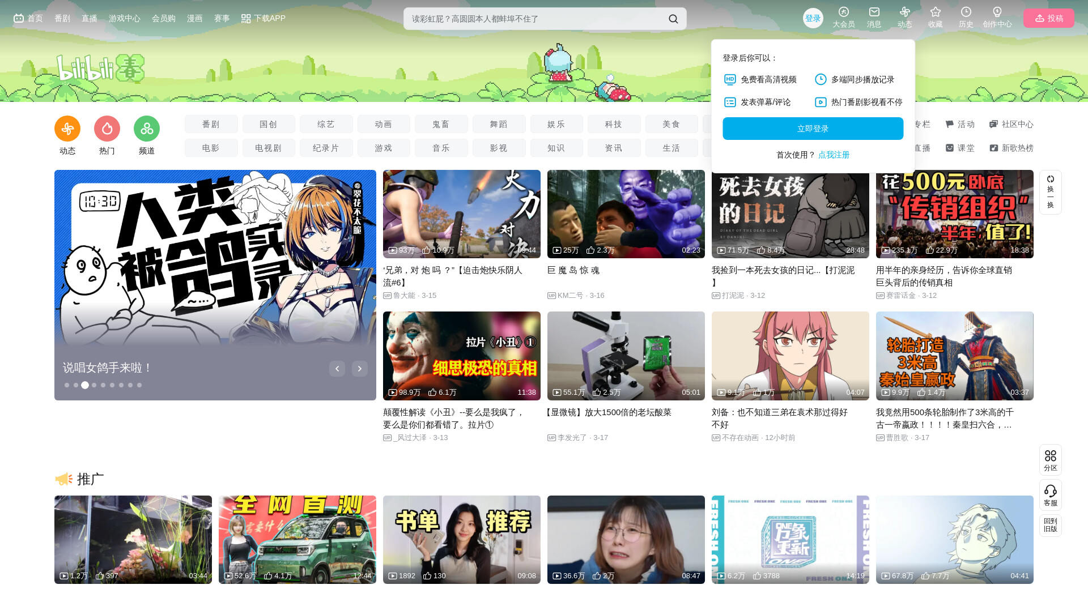The image size is (1088, 589).
Task: Click the search input field
Action: click(535, 19)
